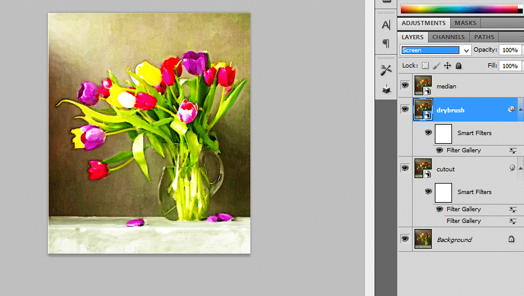
Task: Click cutout's Filter Gallery entry lacking eye
Action: tap(464, 221)
